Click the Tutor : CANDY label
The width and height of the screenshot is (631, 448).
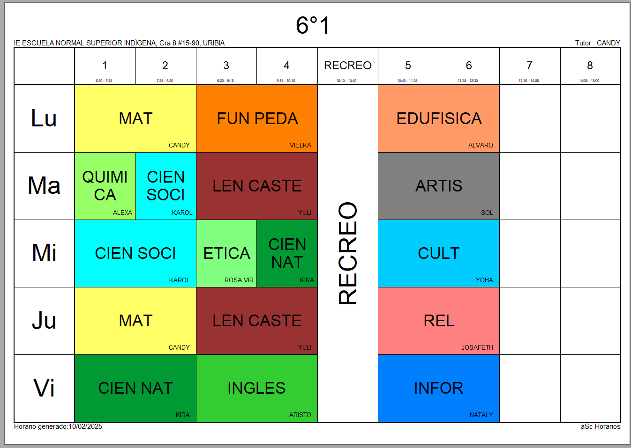597,43
